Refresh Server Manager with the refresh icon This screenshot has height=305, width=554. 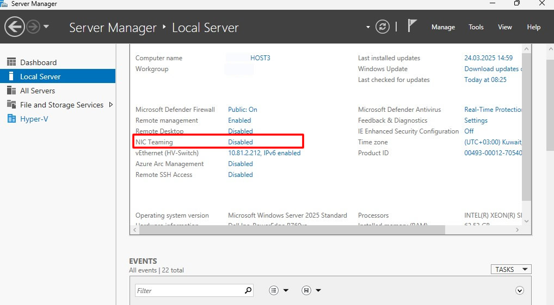point(383,27)
